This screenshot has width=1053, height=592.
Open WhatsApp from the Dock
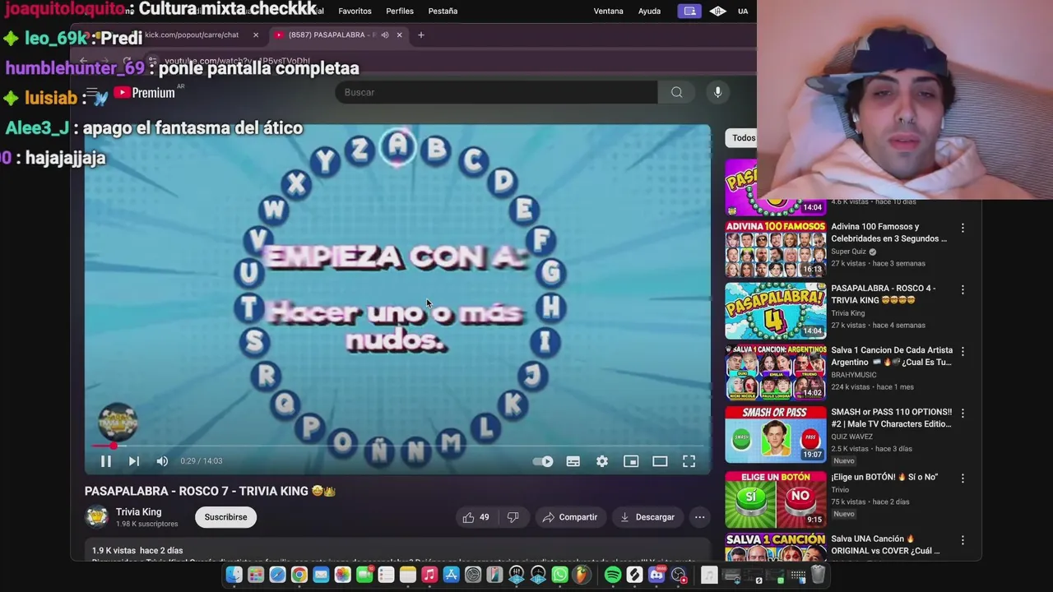click(559, 575)
